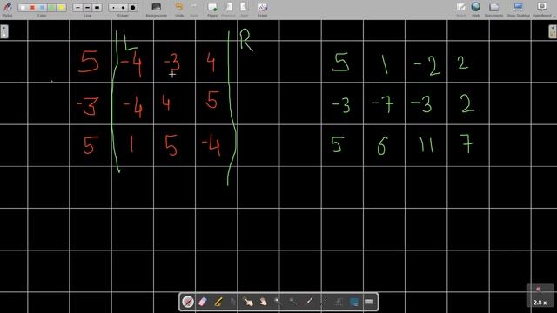Image resolution: width=557 pixels, height=313 pixels.
Task: Select the Zoom out tool
Action: click(x=293, y=302)
